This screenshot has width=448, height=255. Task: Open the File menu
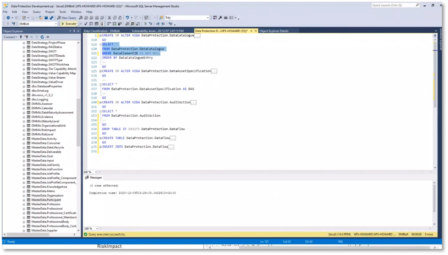pos(5,12)
